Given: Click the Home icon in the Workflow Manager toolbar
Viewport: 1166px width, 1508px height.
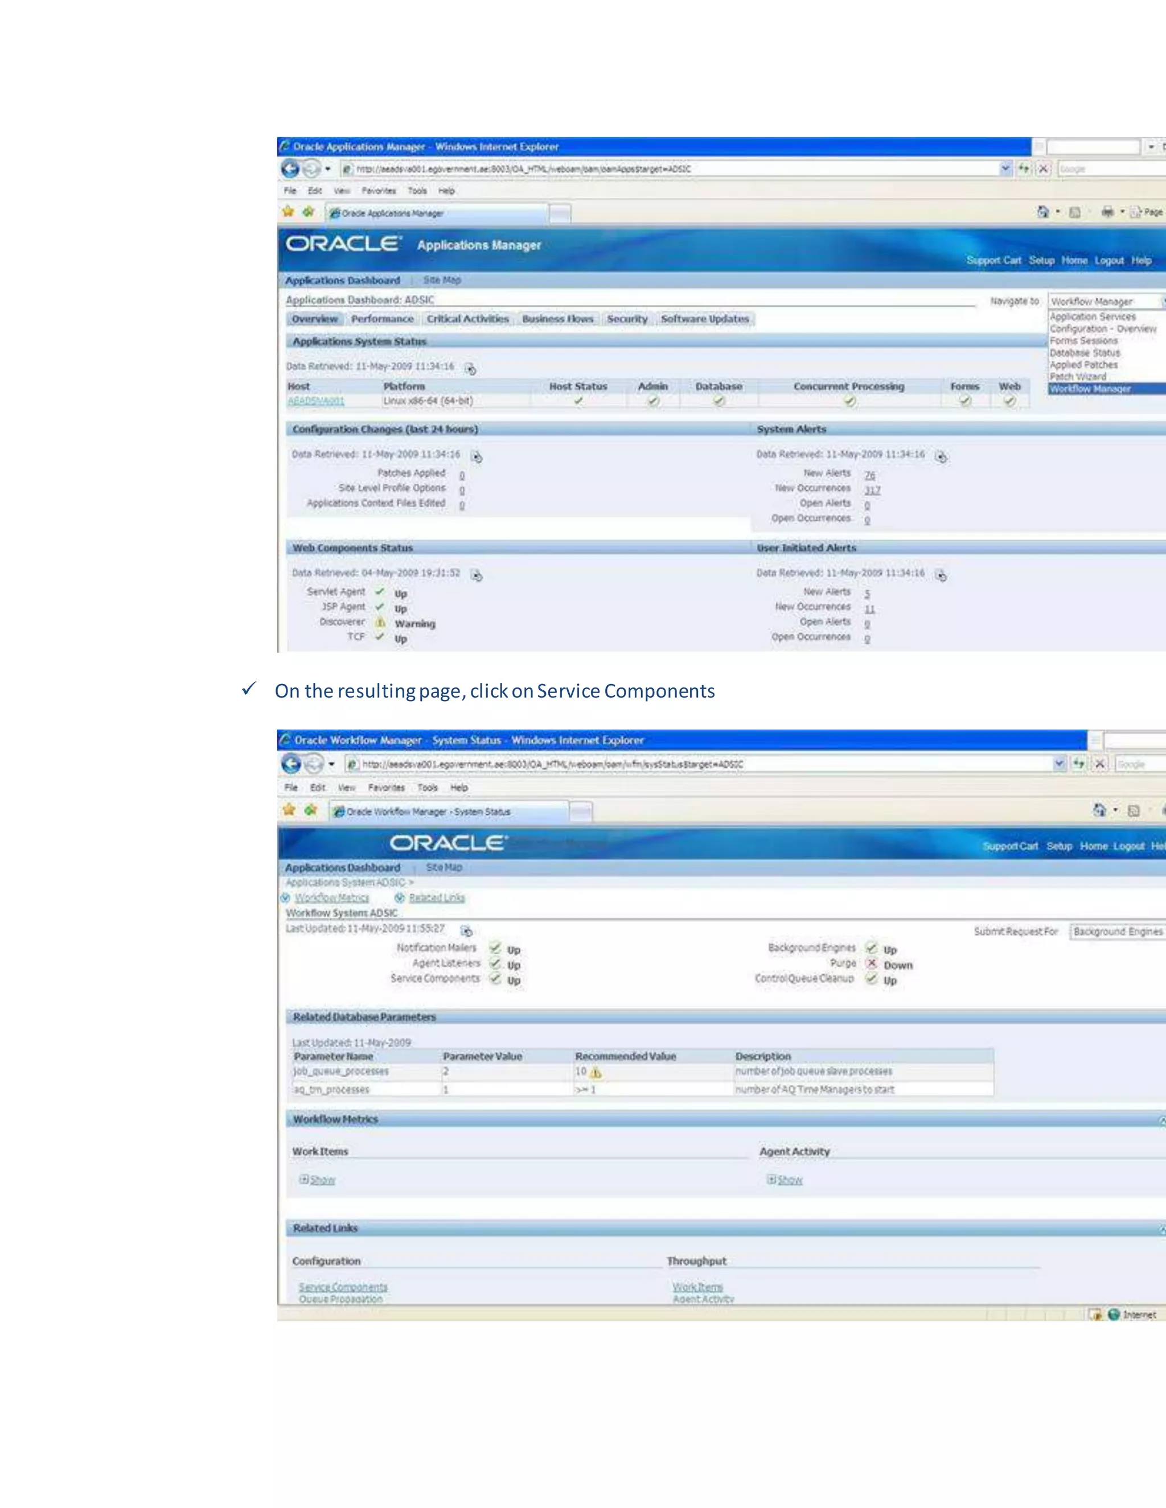Looking at the screenshot, I should tap(1099, 810).
